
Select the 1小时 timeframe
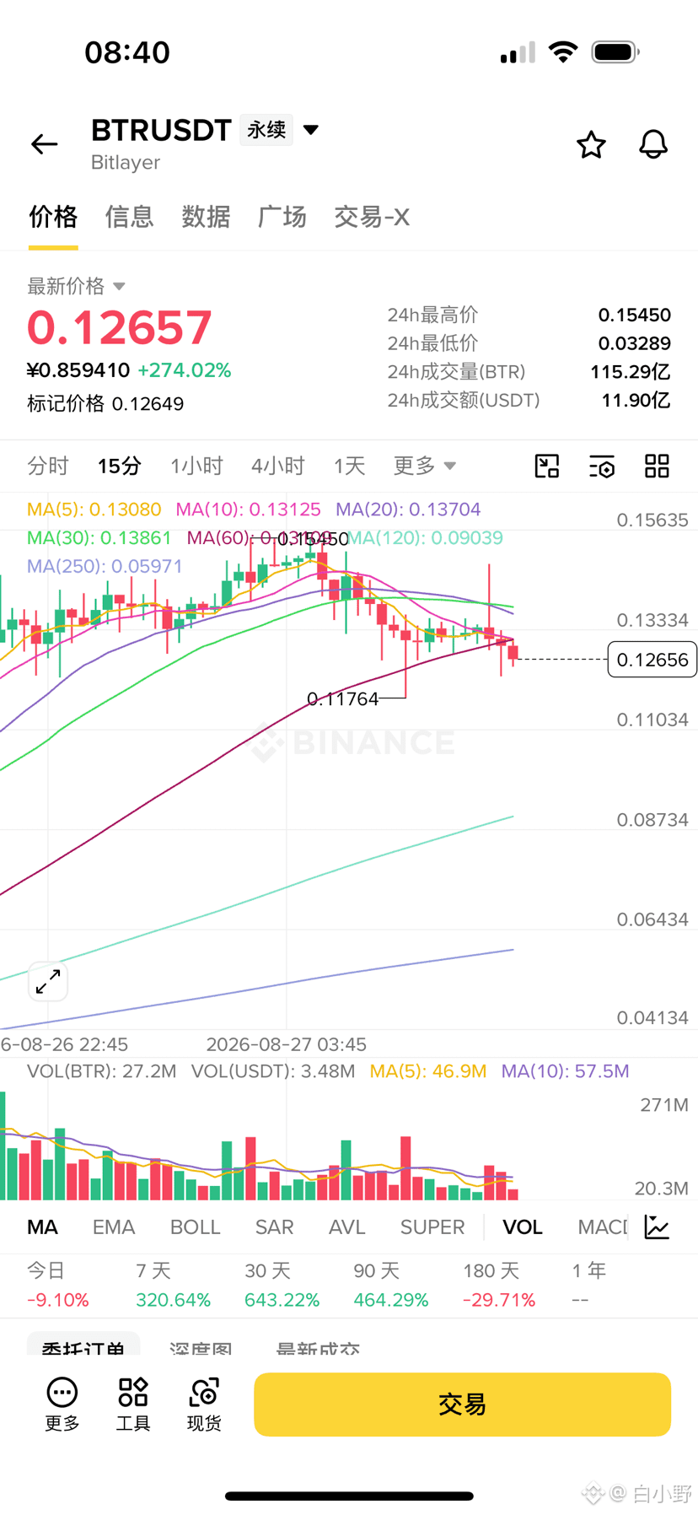(x=196, y=466)
